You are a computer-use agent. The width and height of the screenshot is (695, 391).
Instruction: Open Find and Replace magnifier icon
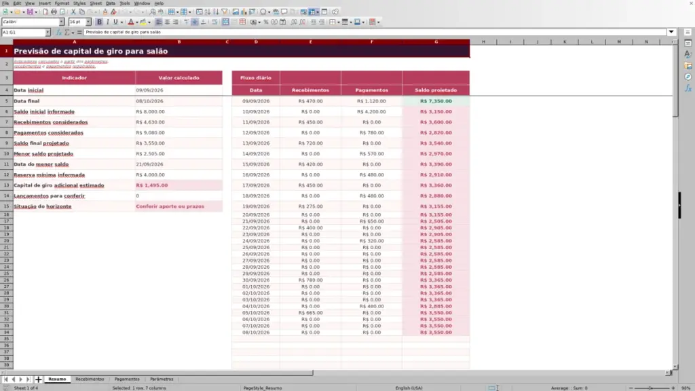pyautogui.click(x=153, y=12)
